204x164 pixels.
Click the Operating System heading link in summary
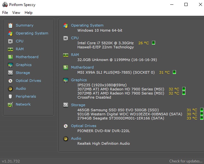click(x=87, y=25)
